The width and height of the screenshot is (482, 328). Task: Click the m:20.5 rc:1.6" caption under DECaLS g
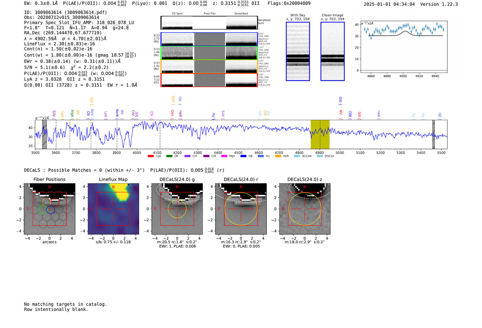[177, 242]
